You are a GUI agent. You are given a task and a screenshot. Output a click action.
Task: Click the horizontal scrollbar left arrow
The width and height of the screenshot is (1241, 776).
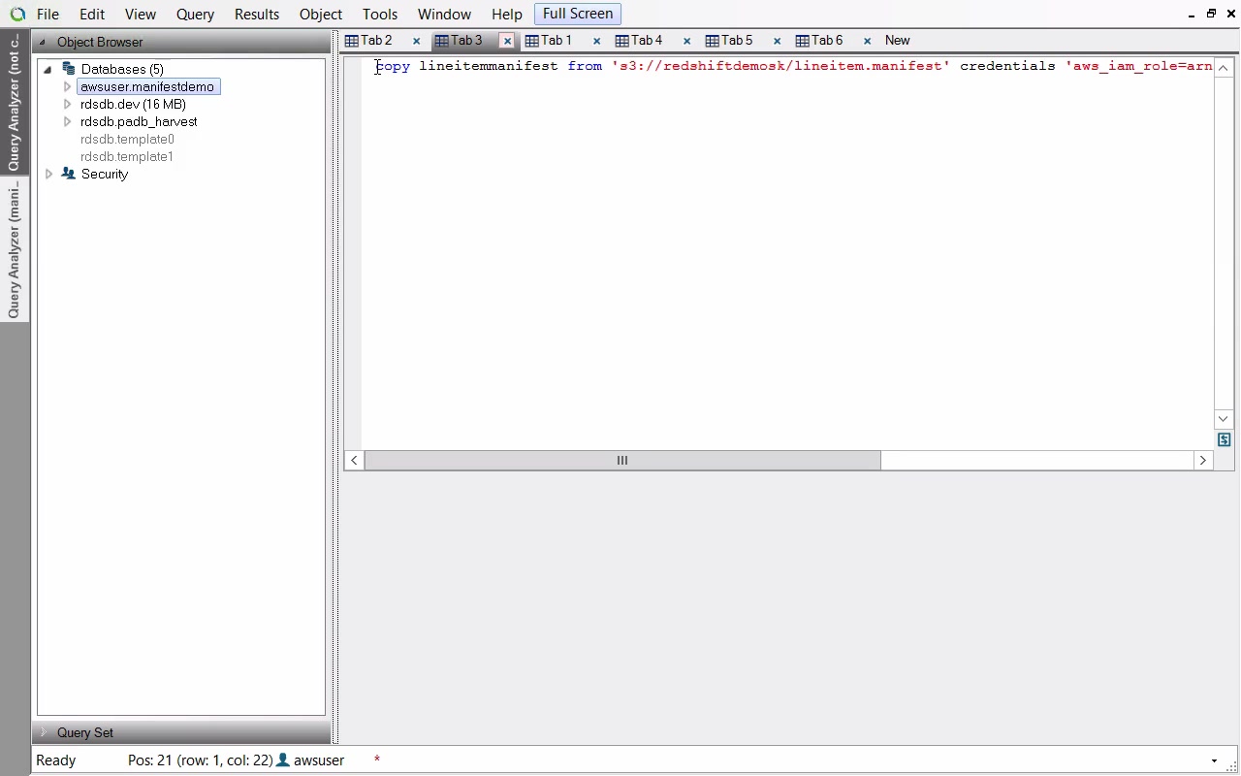[x=355, y=461]
